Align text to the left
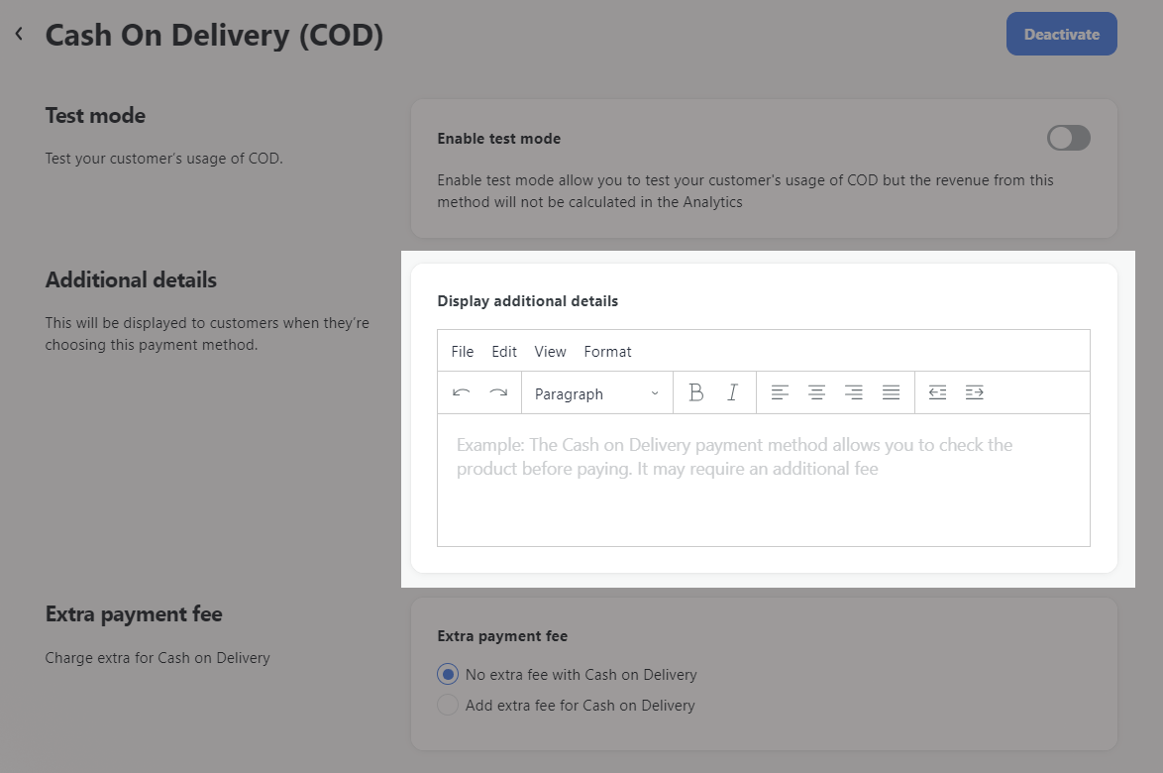 pos(780,393)
